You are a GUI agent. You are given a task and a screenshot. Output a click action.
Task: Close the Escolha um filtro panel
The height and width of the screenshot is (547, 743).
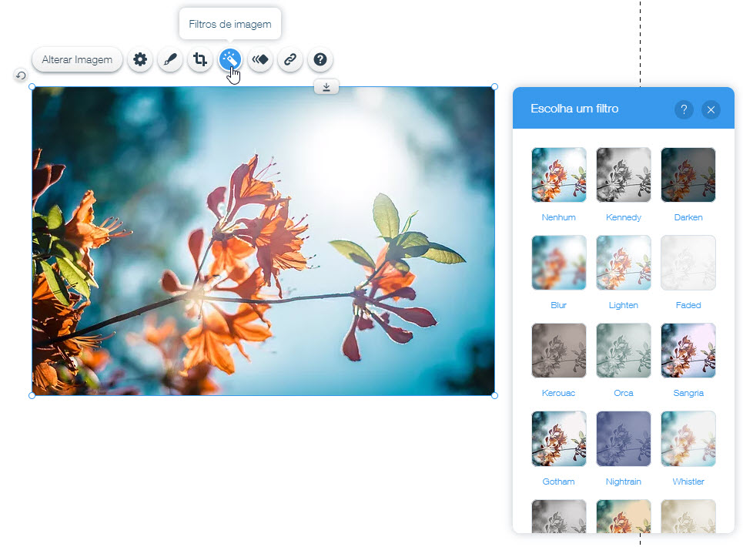click(x=711, y=109)
